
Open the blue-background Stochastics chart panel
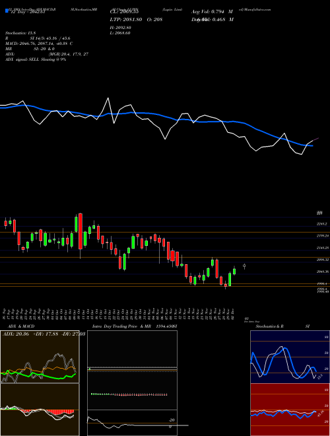click(290, 357)
